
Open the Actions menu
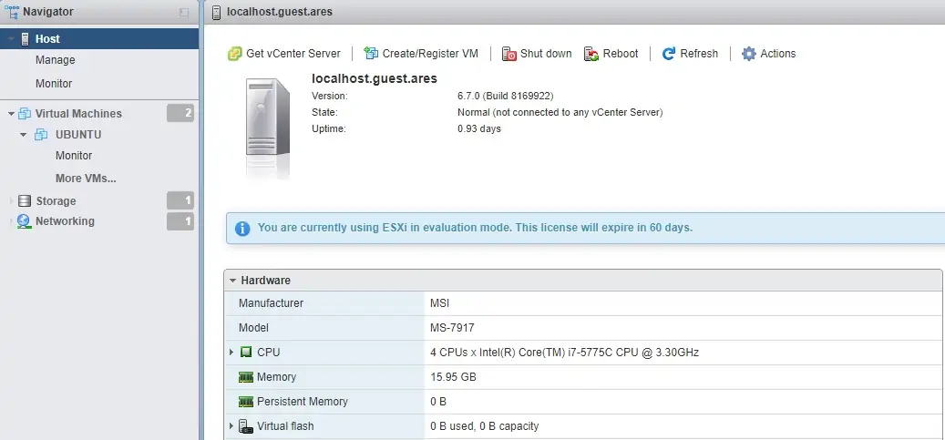tap(768, 54)
